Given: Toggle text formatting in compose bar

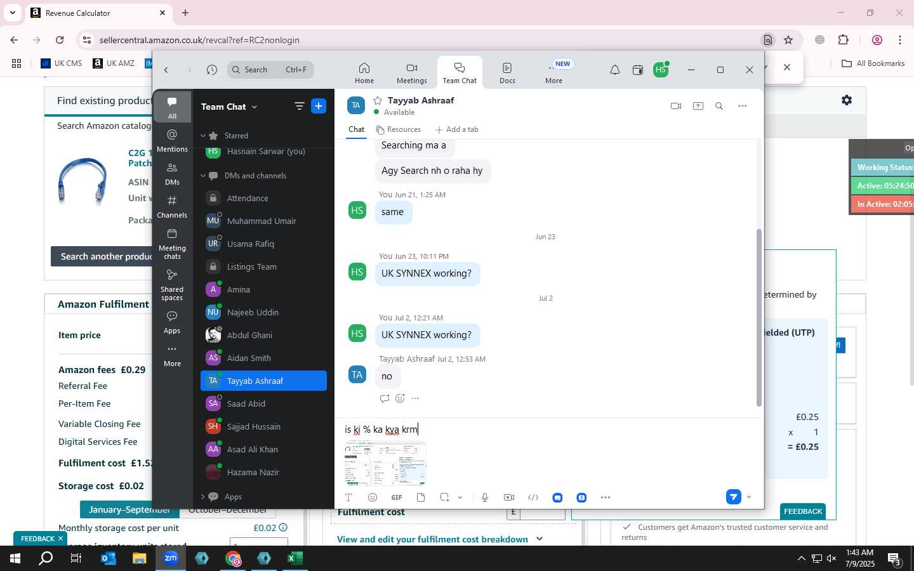Looking at the screenshot, I should [348, 497].
